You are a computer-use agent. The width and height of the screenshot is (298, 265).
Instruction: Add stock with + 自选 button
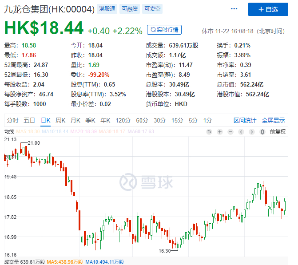pos(268,9)
